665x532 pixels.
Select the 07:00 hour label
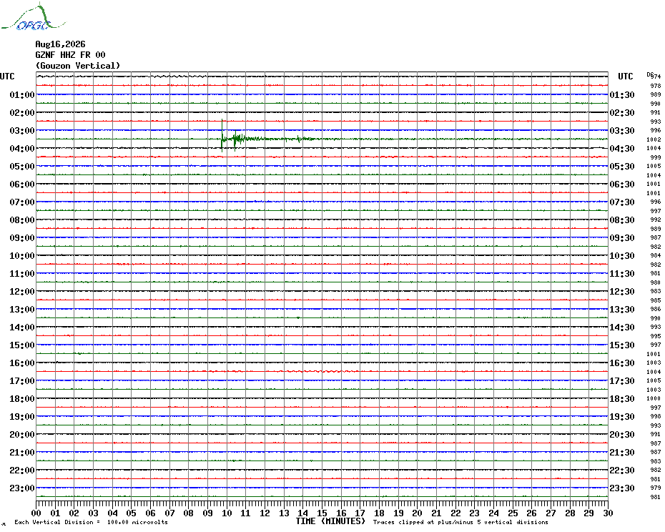pos(22,202)
